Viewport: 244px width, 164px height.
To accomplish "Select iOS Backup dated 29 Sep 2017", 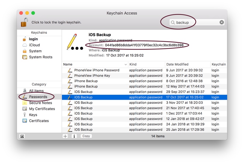I will pyautogui.click(x=145, y=92).
